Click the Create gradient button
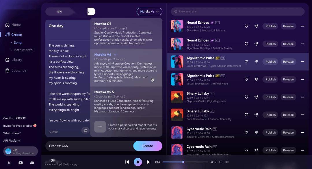This screenshot has width=312, height=169. coord(148,146)
